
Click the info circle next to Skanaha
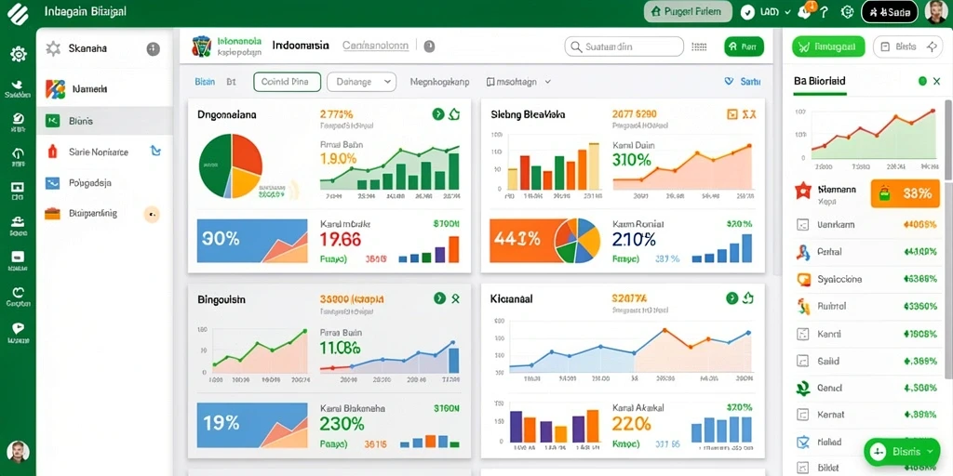154,49
